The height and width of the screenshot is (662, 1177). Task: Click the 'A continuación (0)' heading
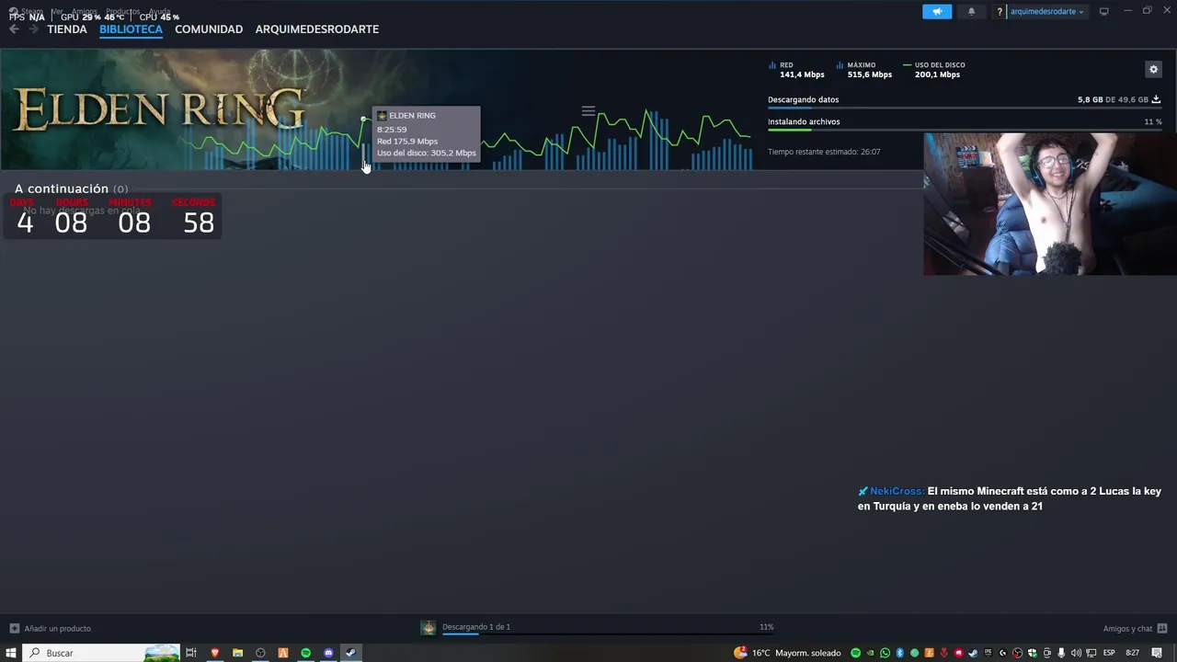[x=71, y=188]
